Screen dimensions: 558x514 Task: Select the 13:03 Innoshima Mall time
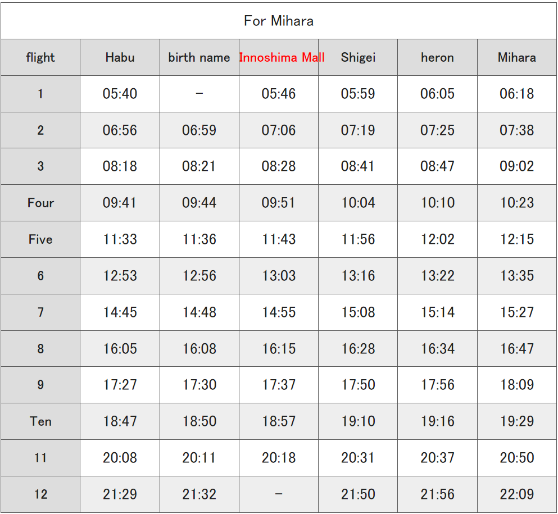(279, 276)
